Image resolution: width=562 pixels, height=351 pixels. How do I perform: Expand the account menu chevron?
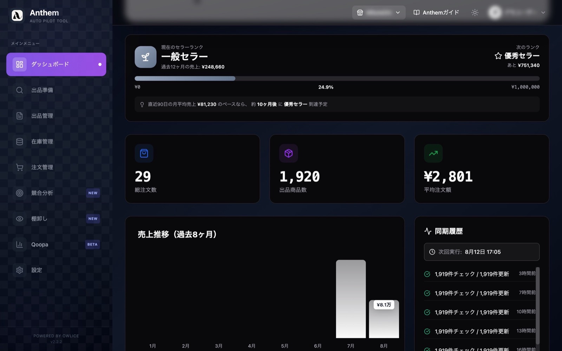543,13
